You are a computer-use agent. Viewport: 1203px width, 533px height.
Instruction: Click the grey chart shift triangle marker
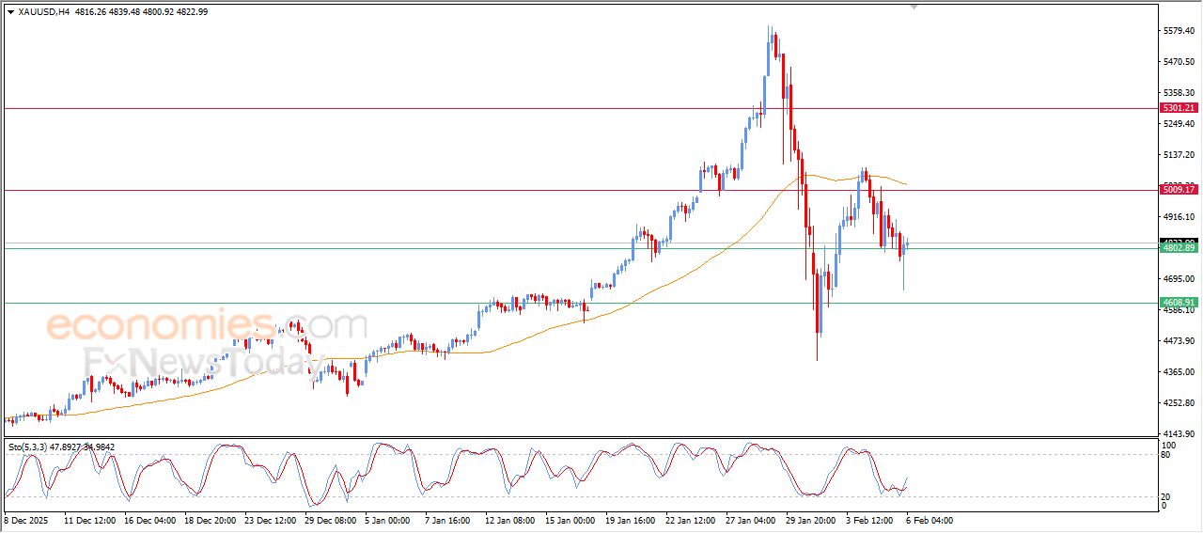click(914, 7)
